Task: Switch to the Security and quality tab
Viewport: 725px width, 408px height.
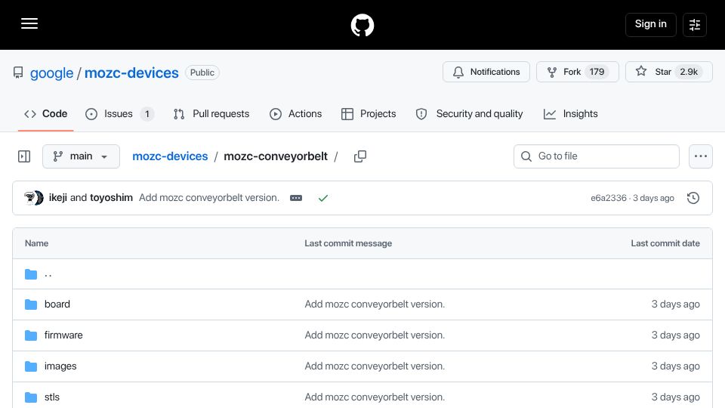Action: point(469,114)
